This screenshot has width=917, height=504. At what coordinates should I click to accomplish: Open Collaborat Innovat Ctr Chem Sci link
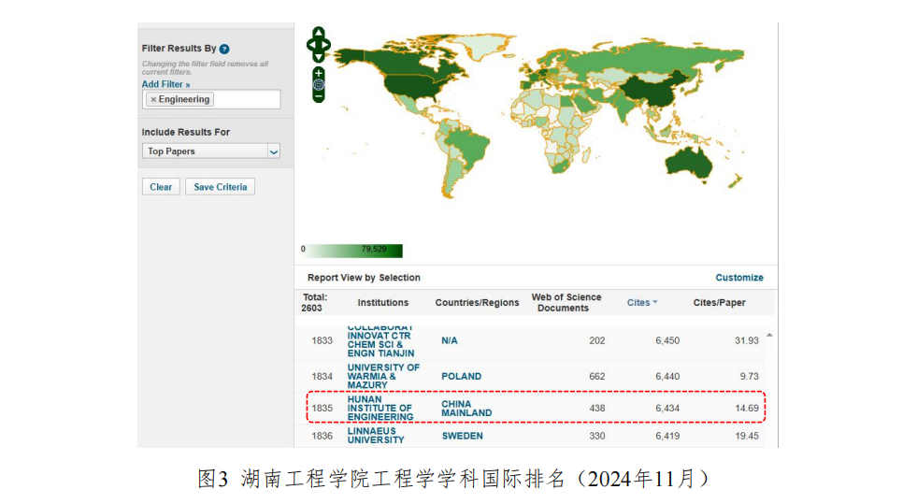tap(380, 341)
